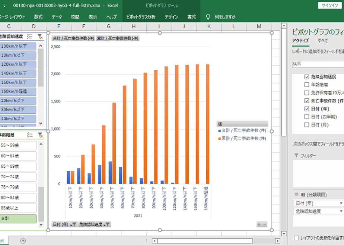Uncheck the 死亡事故件数 field checkbox

307,101
